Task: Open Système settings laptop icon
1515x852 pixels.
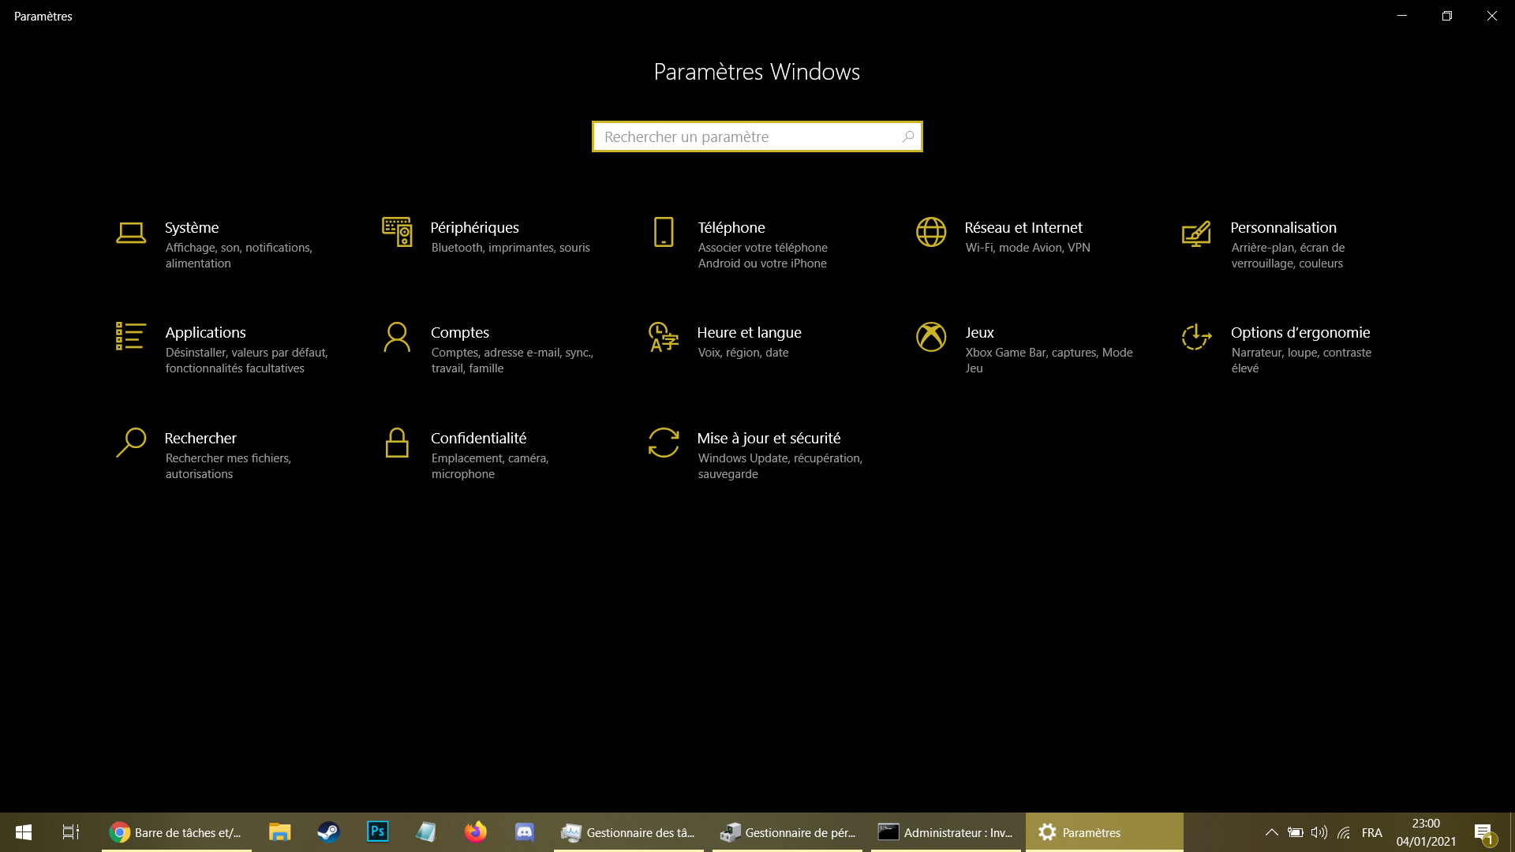Action: [131, 233]
